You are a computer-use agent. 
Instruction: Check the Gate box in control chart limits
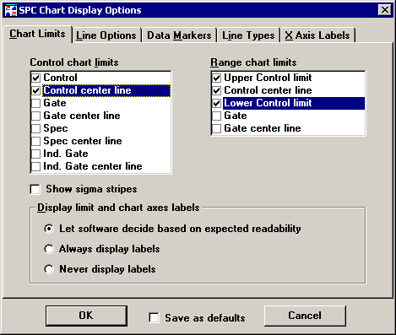pyautogui.click(x=36, y=103)
